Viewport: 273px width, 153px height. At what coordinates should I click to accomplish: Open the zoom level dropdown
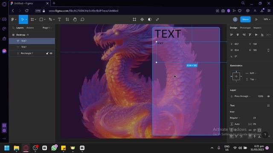[267, 20]
